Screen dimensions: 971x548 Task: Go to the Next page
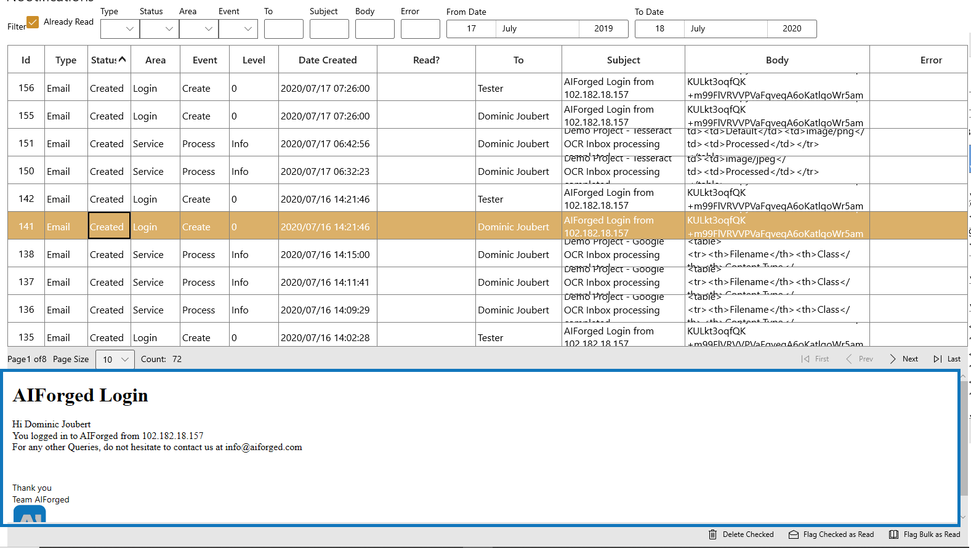click(x=904, y=359)
